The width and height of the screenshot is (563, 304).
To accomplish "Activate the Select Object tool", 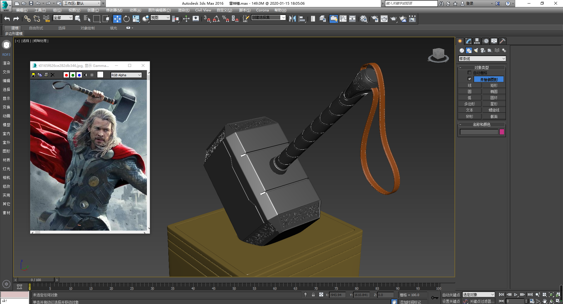I will [x=78, y=19].
